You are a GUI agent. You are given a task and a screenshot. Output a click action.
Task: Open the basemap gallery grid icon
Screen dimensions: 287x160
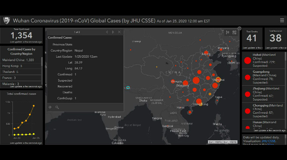(x=234, y=32)
